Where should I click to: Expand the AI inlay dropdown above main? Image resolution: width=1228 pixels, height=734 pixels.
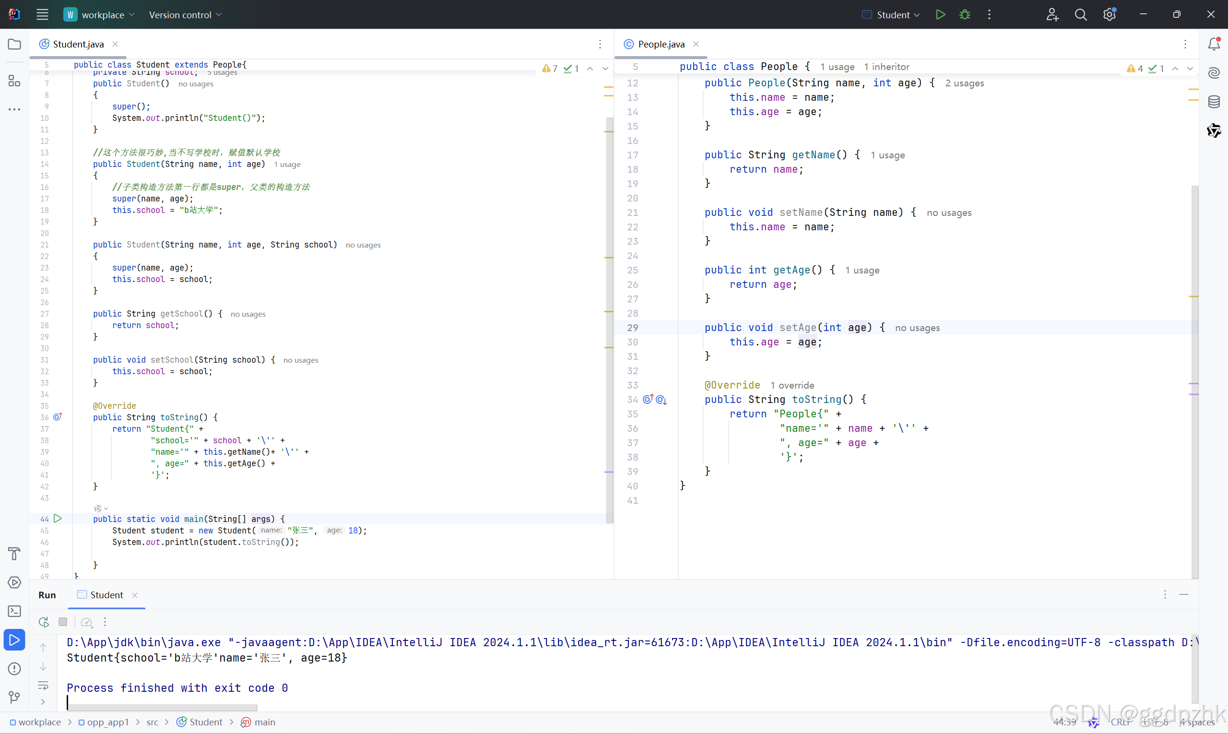[101, 509]
